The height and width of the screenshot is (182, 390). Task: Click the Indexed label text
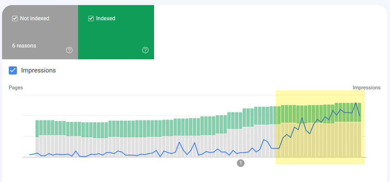coord(106,18)
